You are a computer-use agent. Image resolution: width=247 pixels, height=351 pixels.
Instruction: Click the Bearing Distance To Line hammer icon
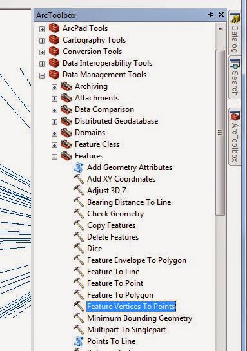[79, 202]
